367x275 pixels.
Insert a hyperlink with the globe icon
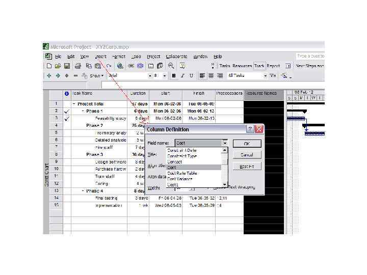click(120, 66)
